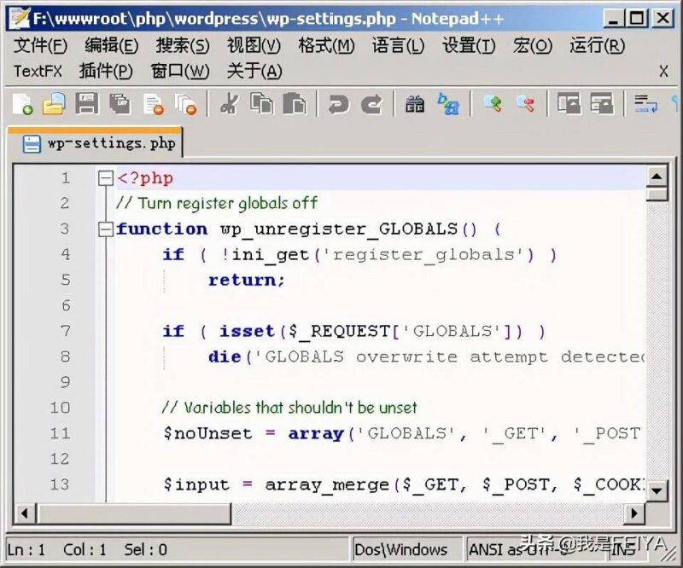
Task: Click the horizontal scrollbar right arrow
Action: click(634, 513)
